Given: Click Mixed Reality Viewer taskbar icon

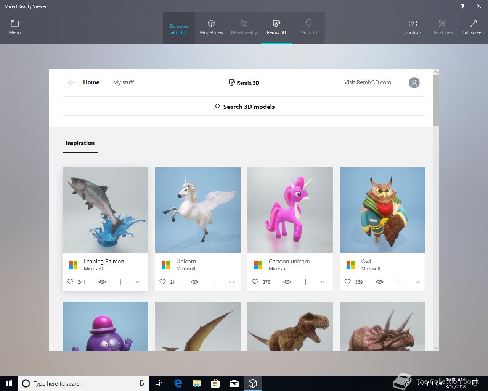Looking at the screenshot, I should 253,383.
